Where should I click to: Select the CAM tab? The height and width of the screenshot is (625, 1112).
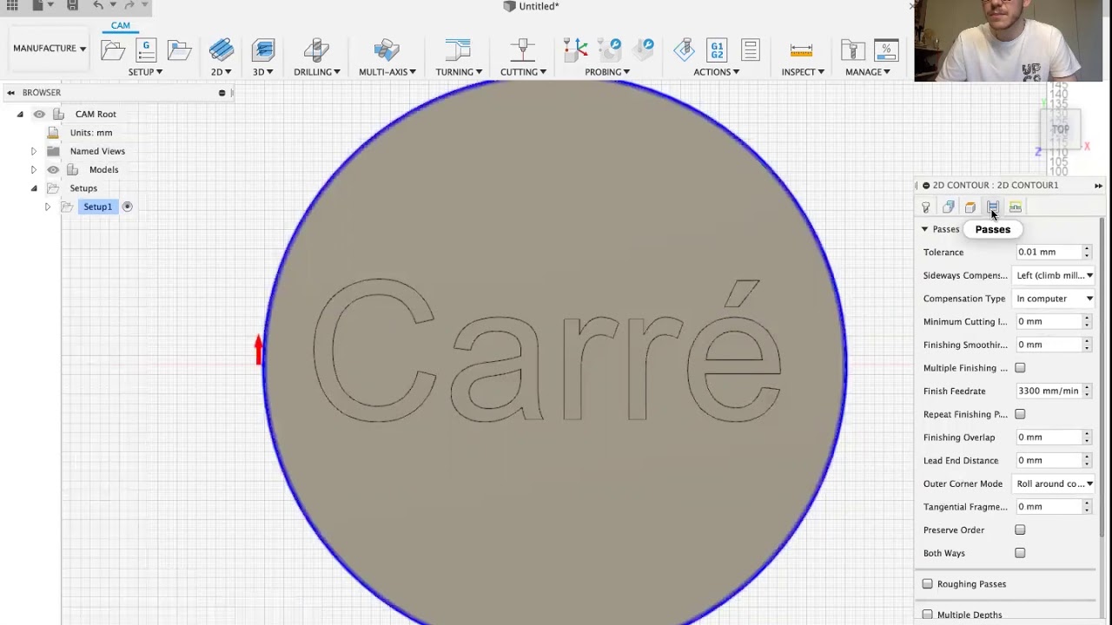(x=121, y=25)
